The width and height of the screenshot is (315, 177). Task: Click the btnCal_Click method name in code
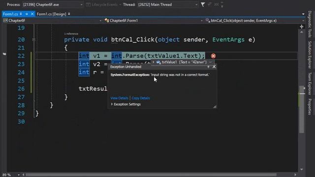pyautogui.click(x=132, y=39)
